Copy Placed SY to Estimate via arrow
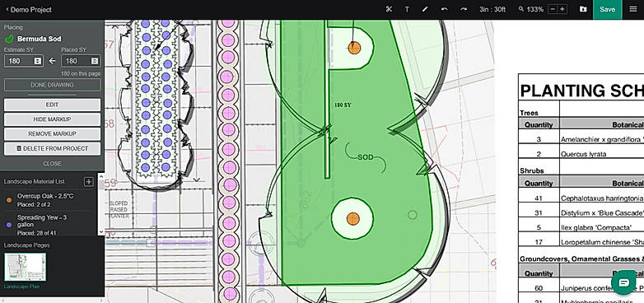The height and width of the screenshot is (303, 644). pyautogui.click(x=52, y=61)
